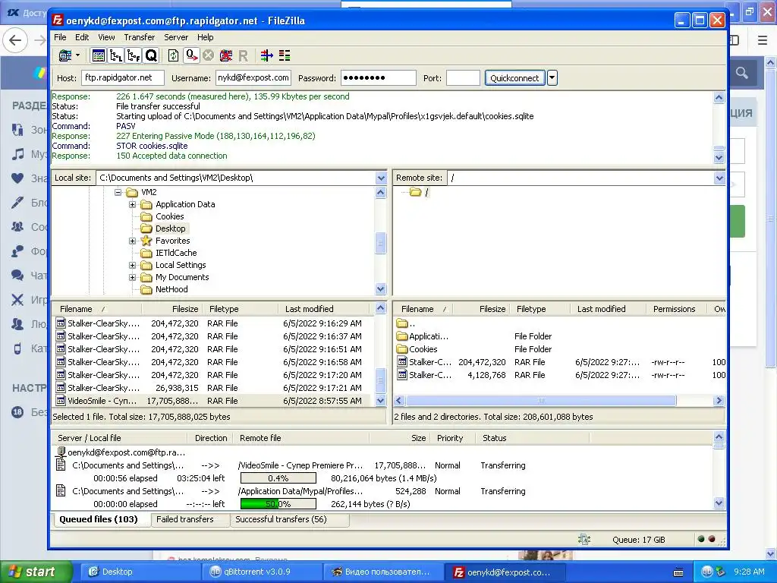Toggle remote directory tree display
The width and height of the screenshot is (777, 583).
pyautogui.click(x=134, y=55)
